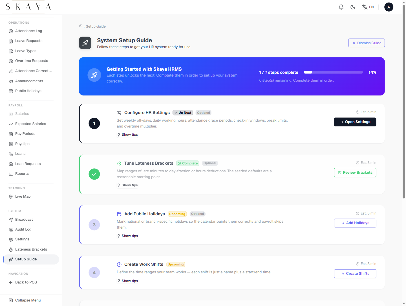Click the Complete status badge
Viewport: 406px width, 306px height.
tap(188, 163)
